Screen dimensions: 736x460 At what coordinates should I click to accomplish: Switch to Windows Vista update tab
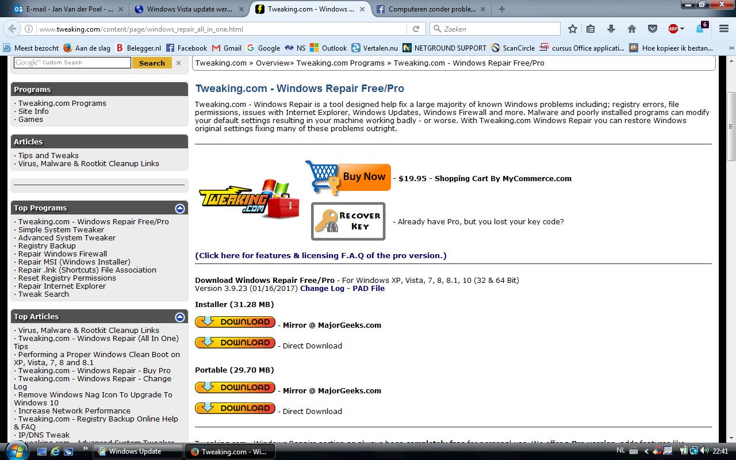pyautogui.click(x=190, y=9)
